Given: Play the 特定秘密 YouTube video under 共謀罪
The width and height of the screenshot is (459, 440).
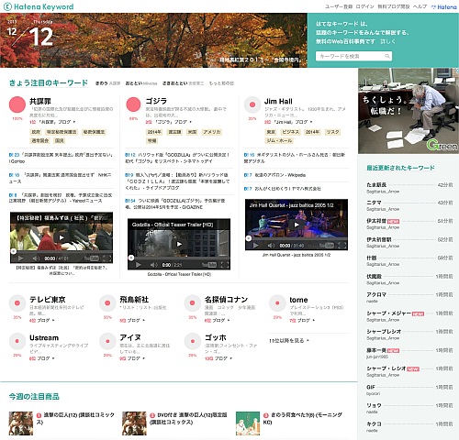Looking at the screenshot, I should [62, 237].
